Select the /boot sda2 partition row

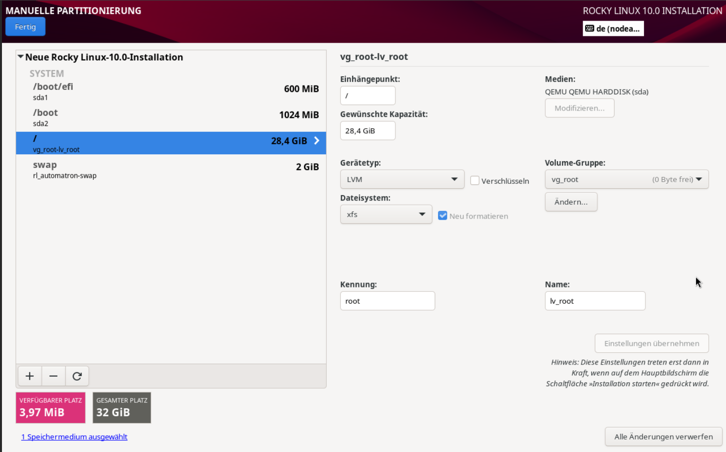pyautogui.click(x=171, y=117)
